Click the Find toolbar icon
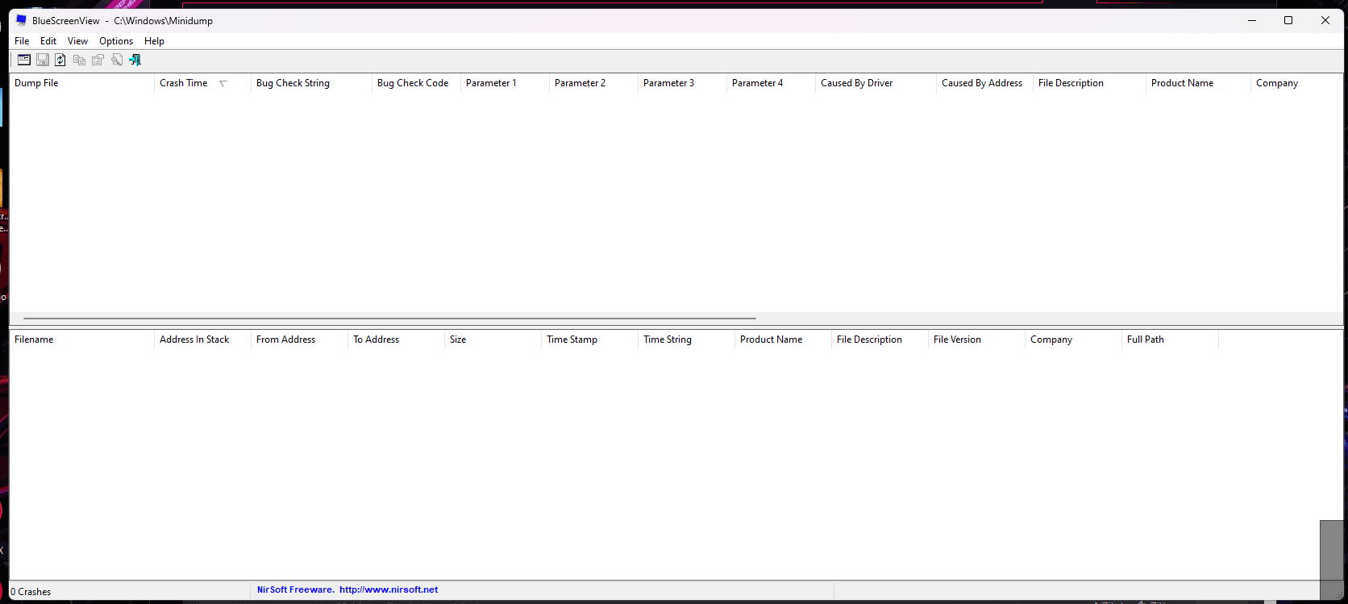Image resolution: width=1348 pixels, height=604 pixels. tap(117, 60)
